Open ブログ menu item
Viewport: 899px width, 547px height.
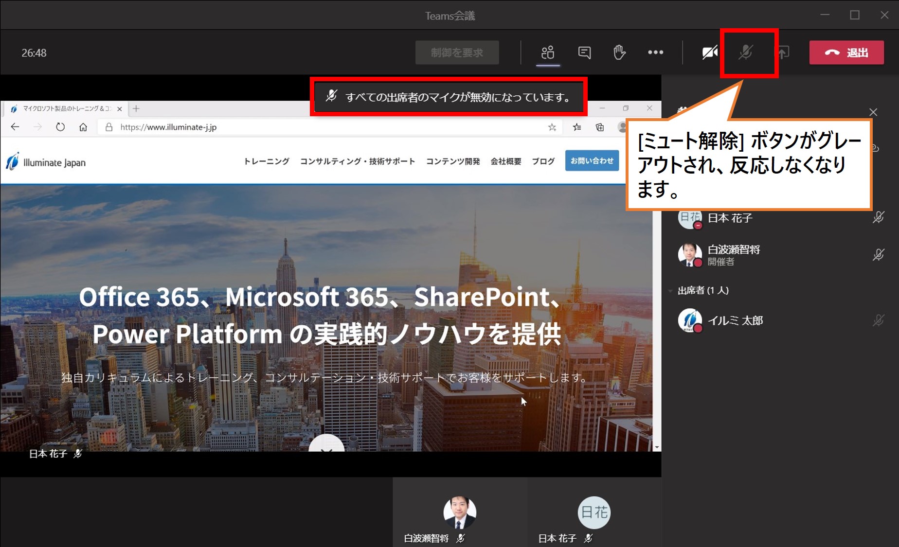(x=543, y=161)
